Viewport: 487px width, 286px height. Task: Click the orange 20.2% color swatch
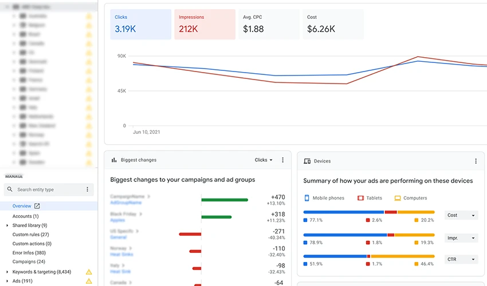(x=417, y=220)
